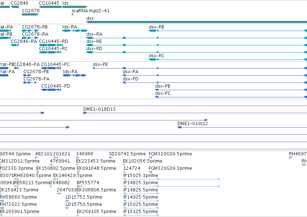Open the EK146429.5prime EST label
Image resolution: width=307 pixels, height=217 pixels.
(x=73, y=176)
